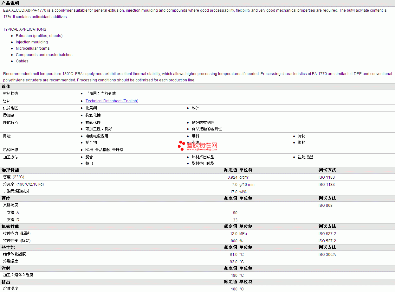Select the 母料 use entry
Image resolution: width=395 pixels, height=292 pixels.
pos(195,136)
